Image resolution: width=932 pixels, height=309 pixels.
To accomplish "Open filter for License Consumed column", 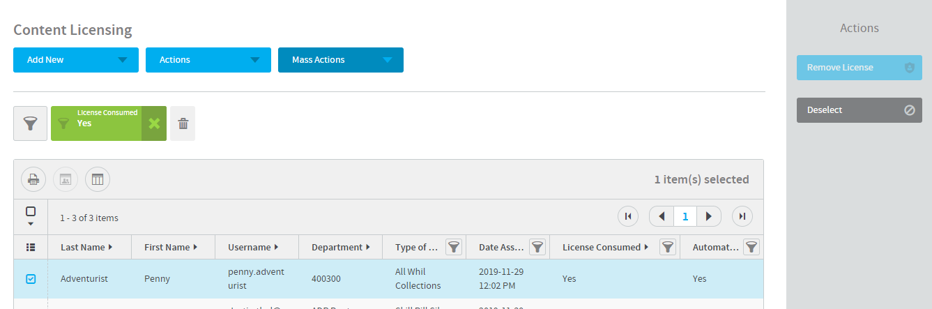I will point(668,247).
